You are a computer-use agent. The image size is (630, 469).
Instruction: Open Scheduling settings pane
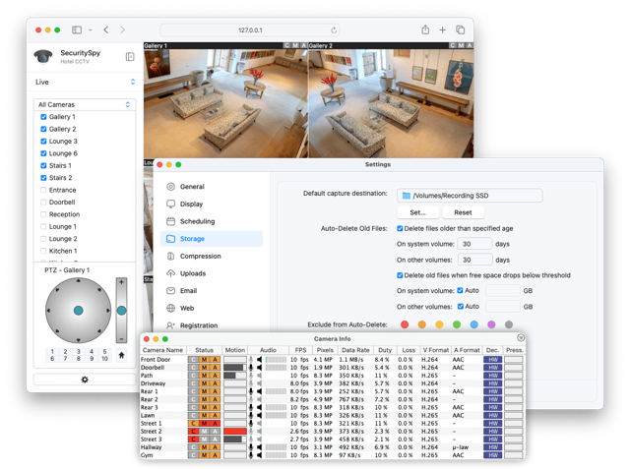212,221
